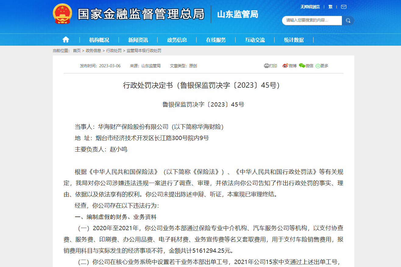Screen dimensions: 401x267
Task: Toggle 繁 traditional Chinese mode
Action: [x=330, y=7]
